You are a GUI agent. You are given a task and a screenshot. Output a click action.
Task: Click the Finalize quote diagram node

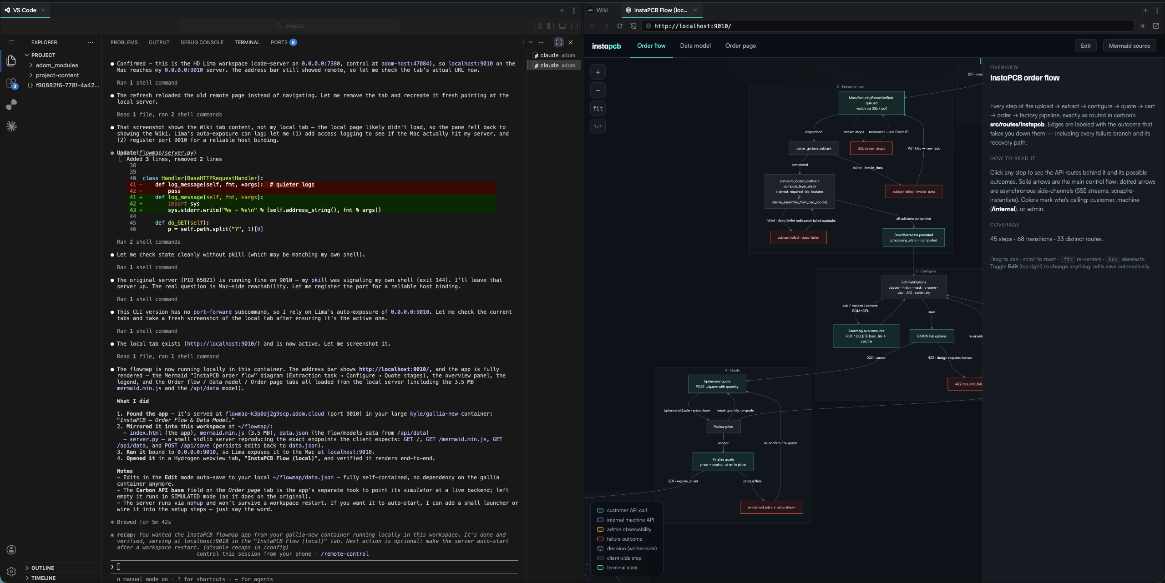(x=723, y=462)
